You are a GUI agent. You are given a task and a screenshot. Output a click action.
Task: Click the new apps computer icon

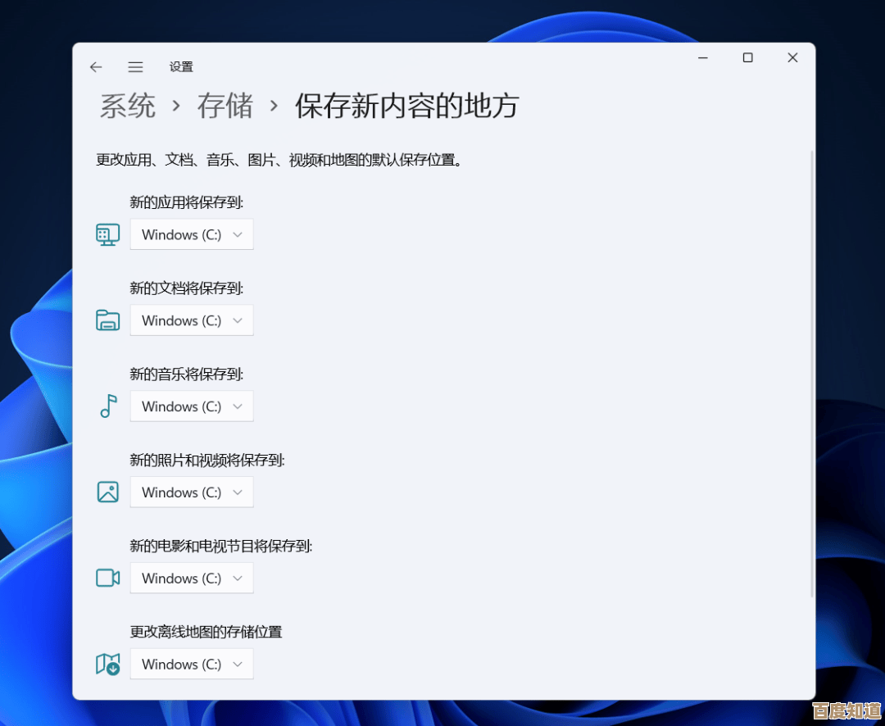(x=107, y=234)
